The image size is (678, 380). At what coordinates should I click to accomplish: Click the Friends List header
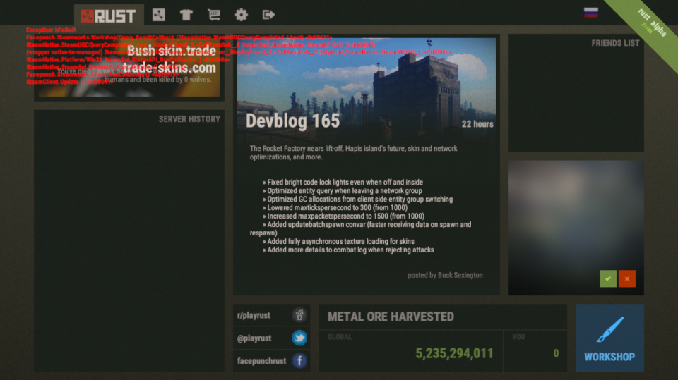coord(615,43)
